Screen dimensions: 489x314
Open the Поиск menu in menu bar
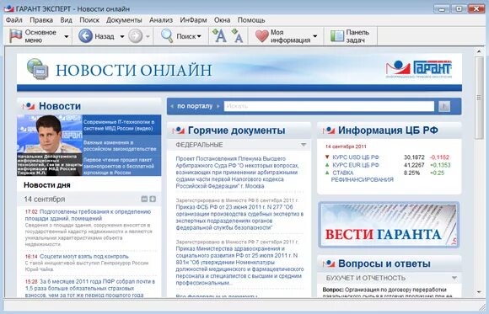pos(89,20)
